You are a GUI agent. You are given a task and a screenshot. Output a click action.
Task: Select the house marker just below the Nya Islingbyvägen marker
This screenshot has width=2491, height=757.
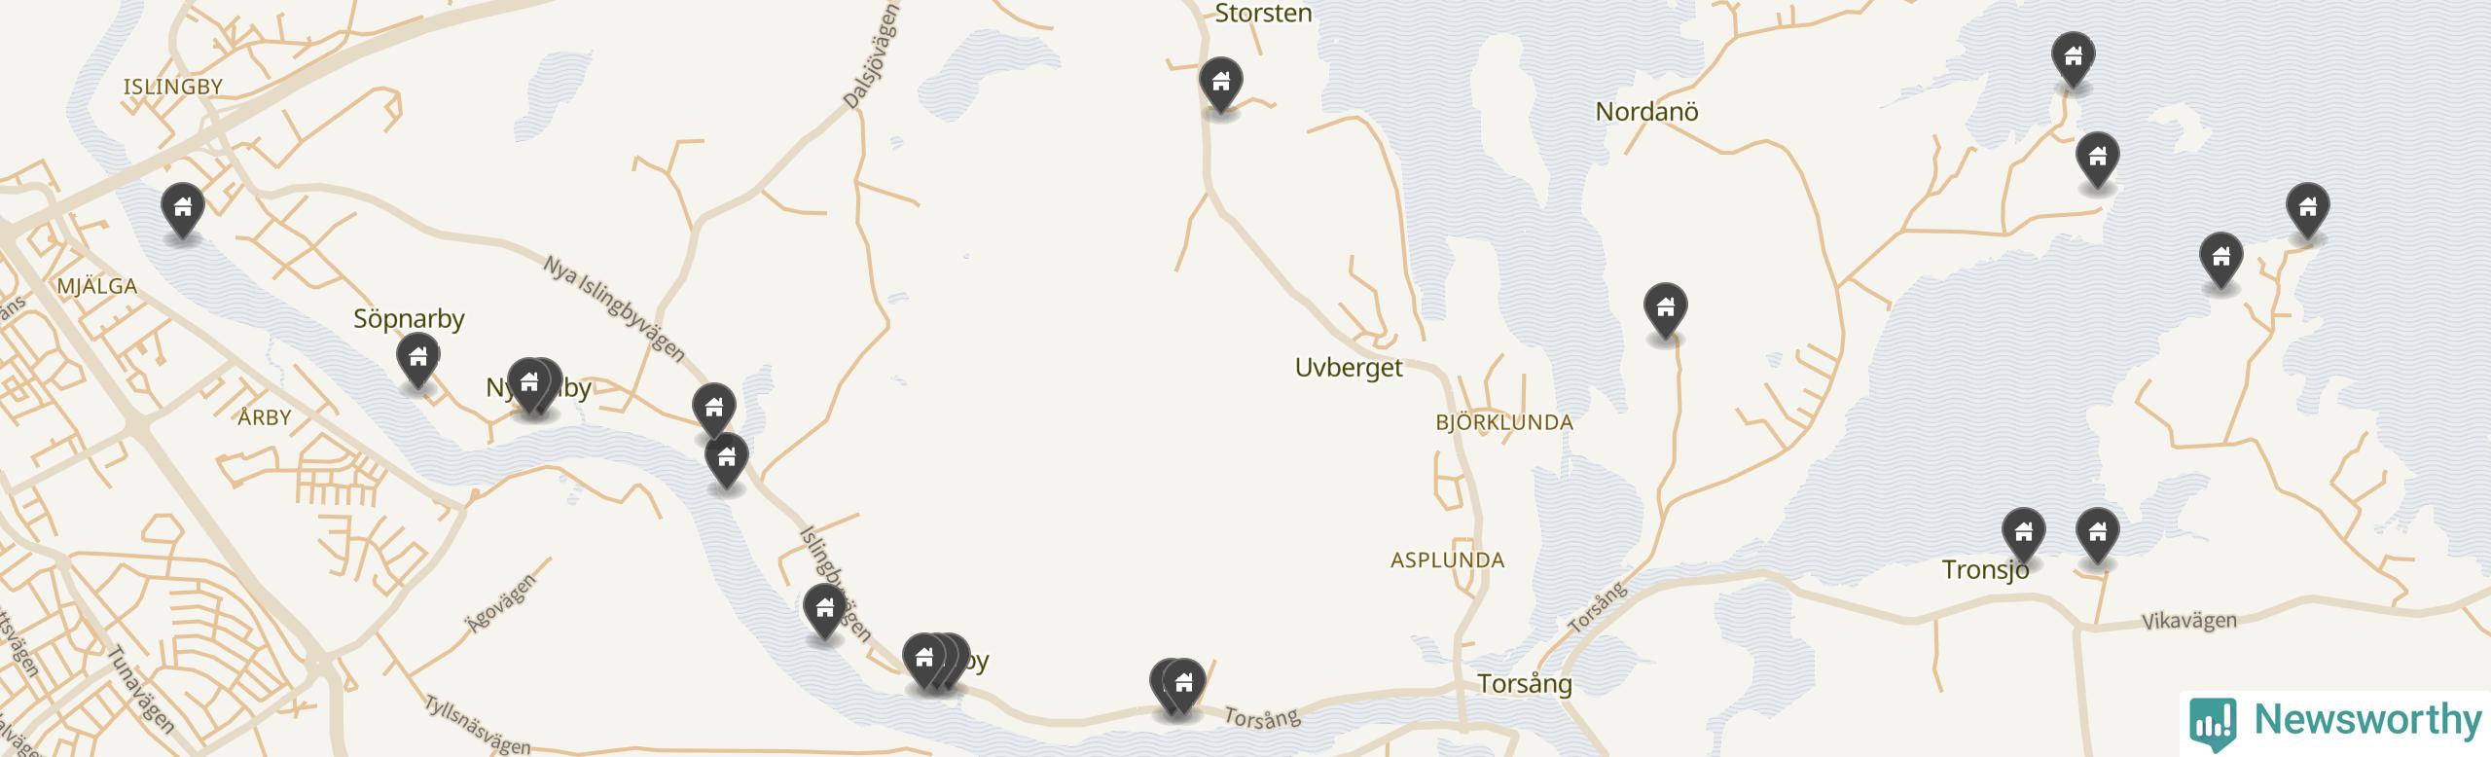726,459
